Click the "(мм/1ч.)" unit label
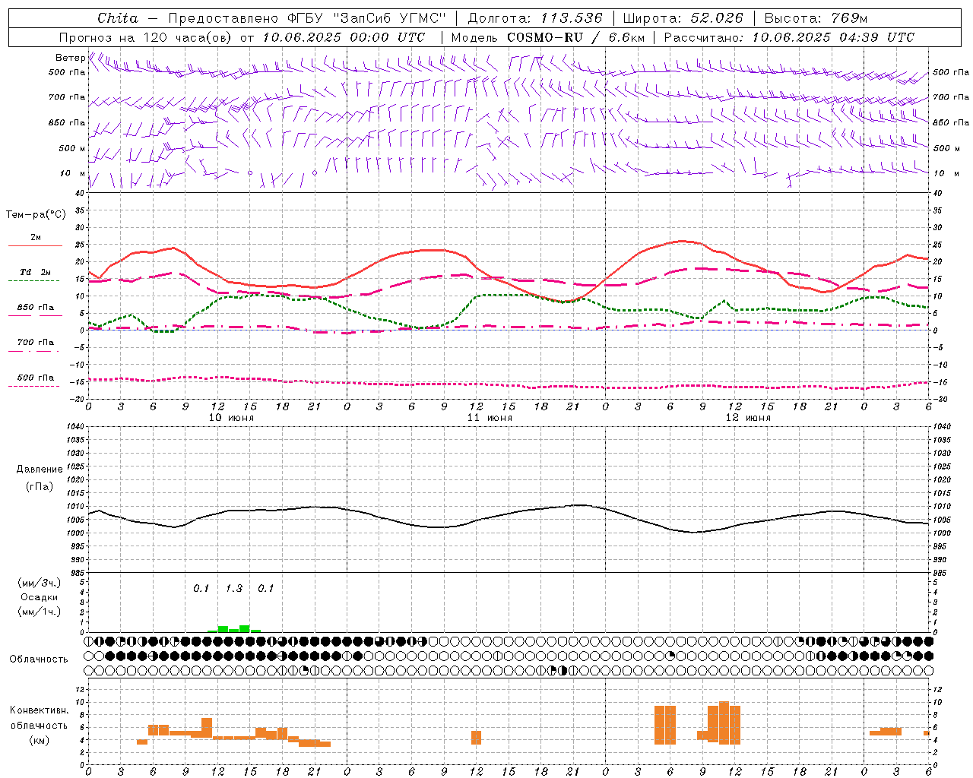This screenshot has width=973, height=778. click(39, 612)
